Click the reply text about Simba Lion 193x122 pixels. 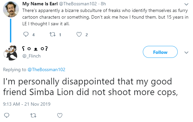tap(90, 87)
